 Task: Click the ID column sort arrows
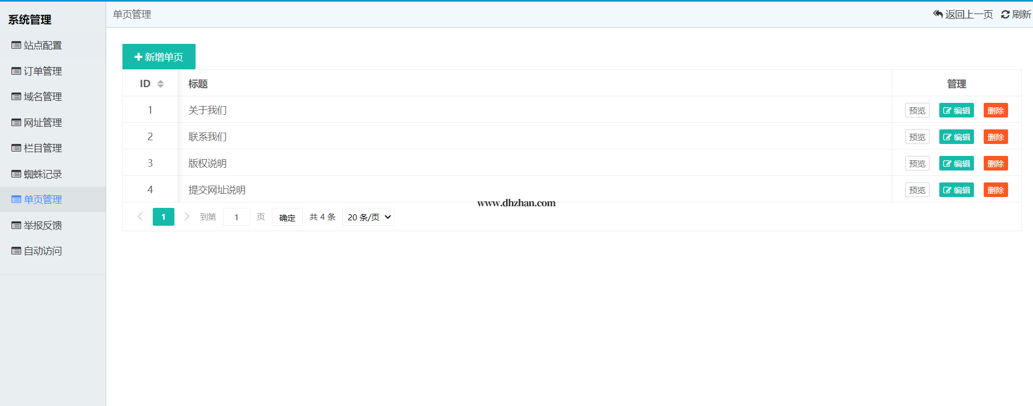tap(160, 84)
